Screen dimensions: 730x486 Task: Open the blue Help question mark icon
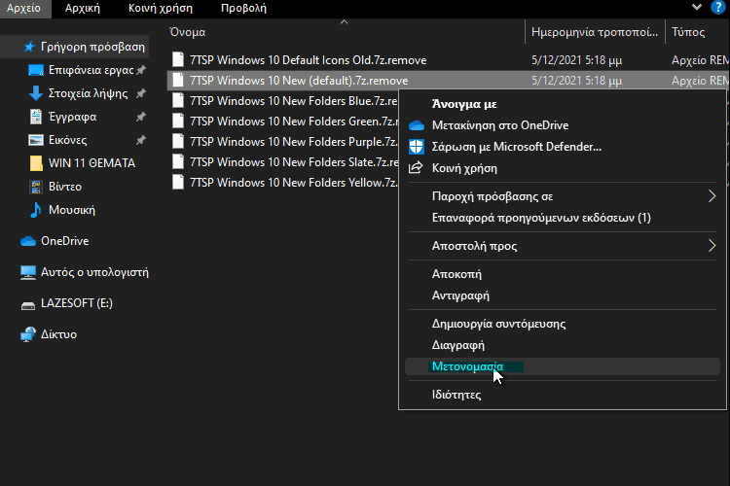click(x=718, y=7)
